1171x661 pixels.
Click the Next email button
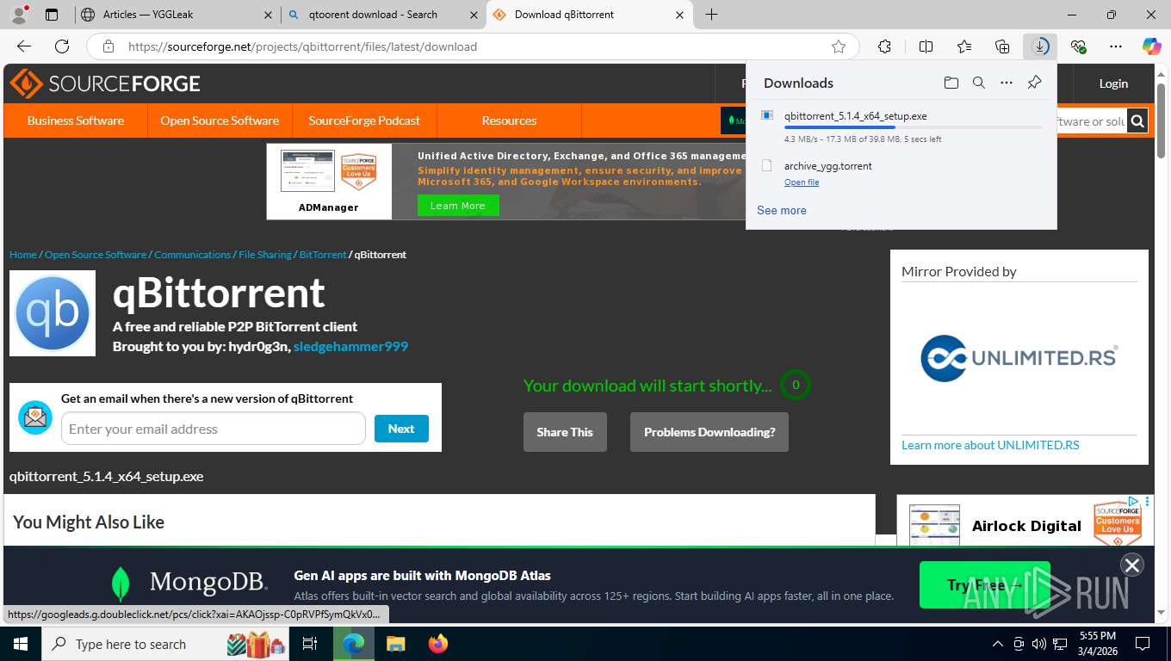(401, 429)
